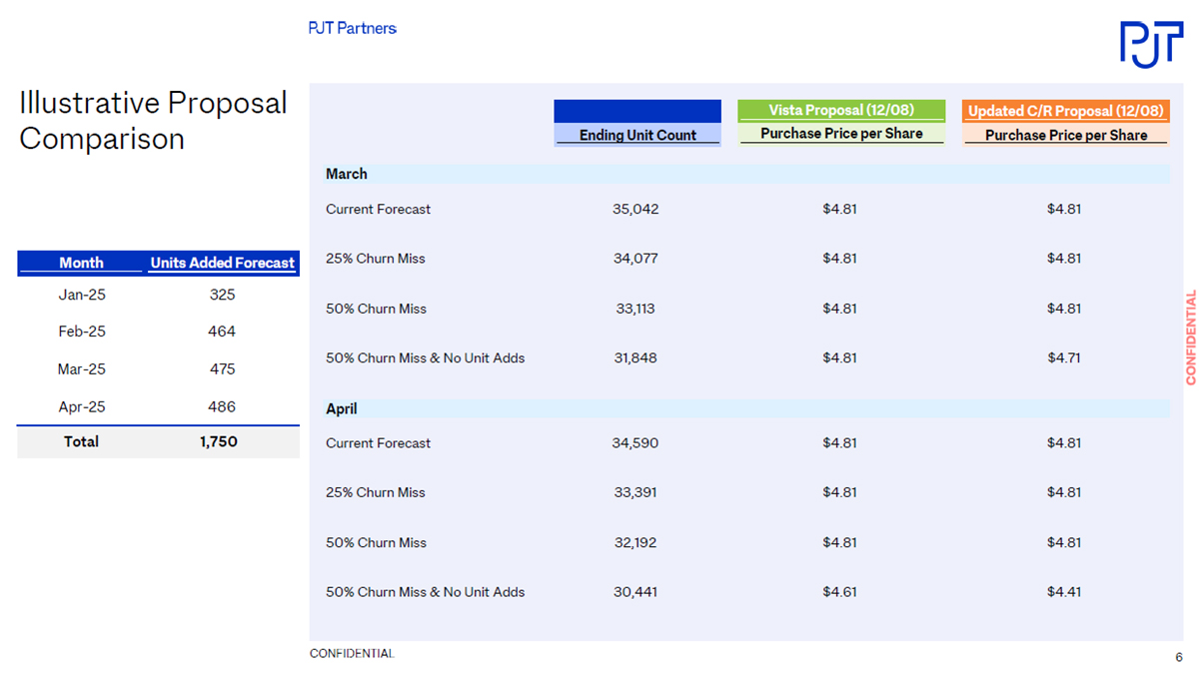Click the April $4.61 Vista price

tap(839, 591)
